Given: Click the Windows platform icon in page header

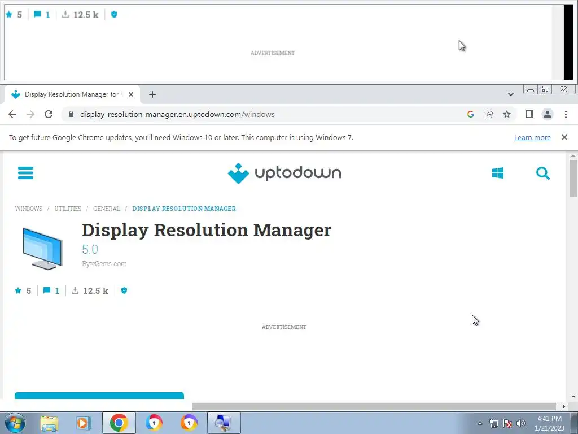Looking at the screenshot, I should (x=498, y=173).
